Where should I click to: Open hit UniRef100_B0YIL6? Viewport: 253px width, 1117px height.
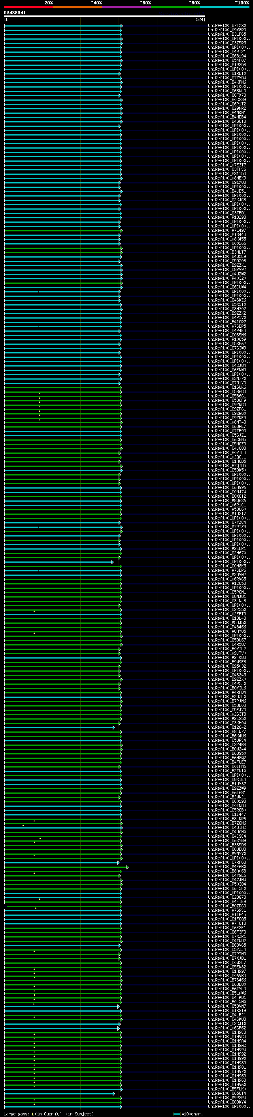coord(227,688)
